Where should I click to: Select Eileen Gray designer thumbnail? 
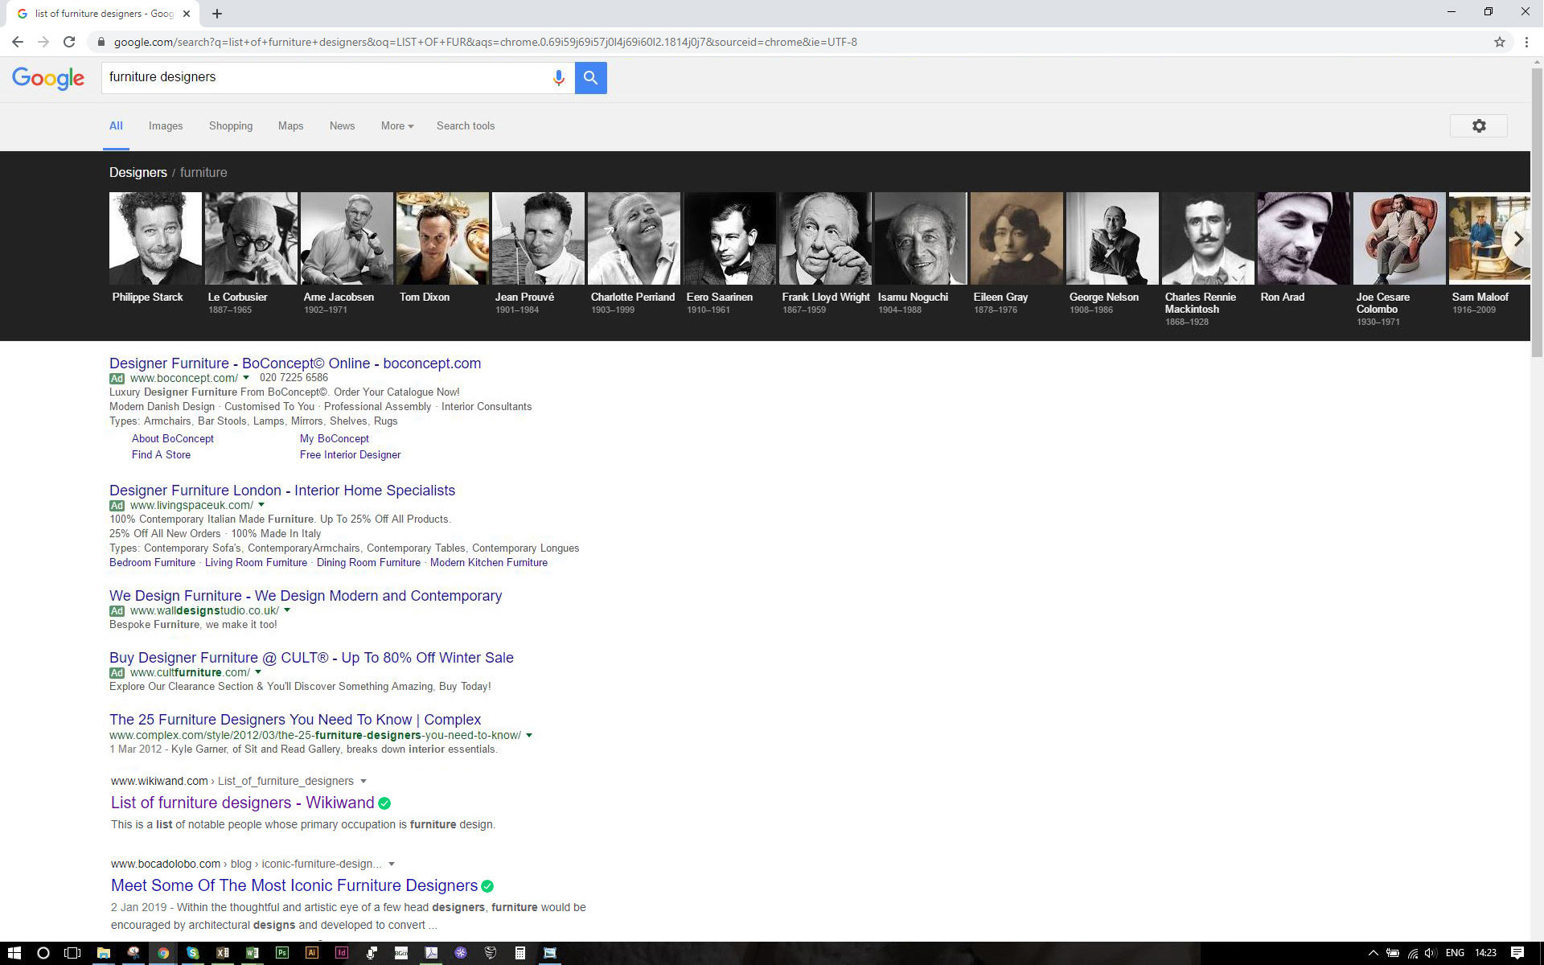(x=1016, y=239)
